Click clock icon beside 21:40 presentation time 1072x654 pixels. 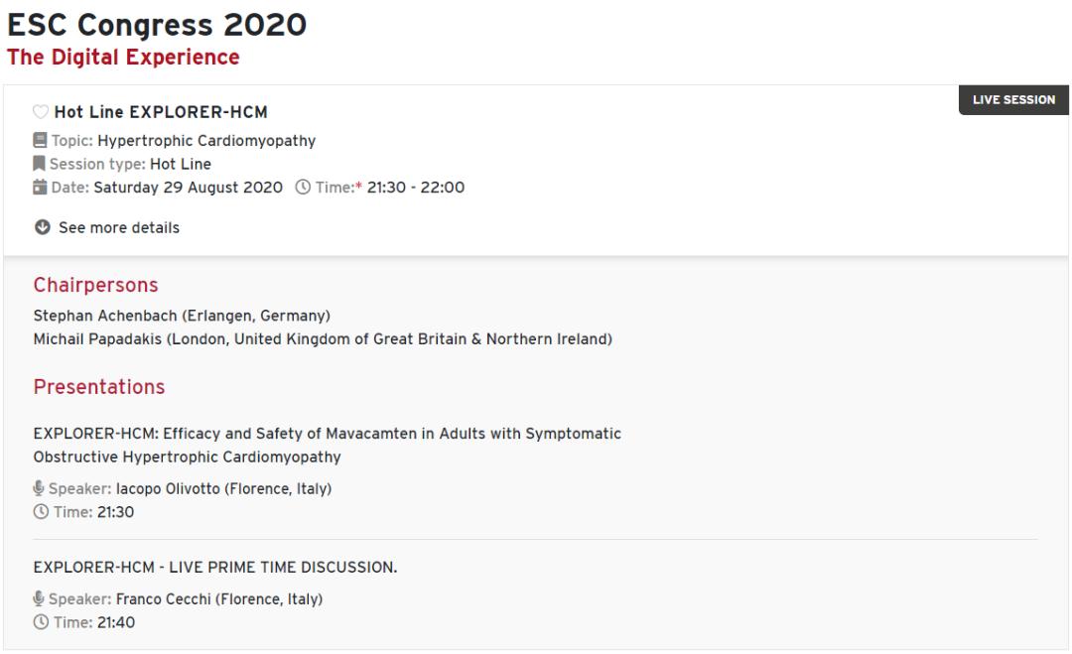point(40,622)
